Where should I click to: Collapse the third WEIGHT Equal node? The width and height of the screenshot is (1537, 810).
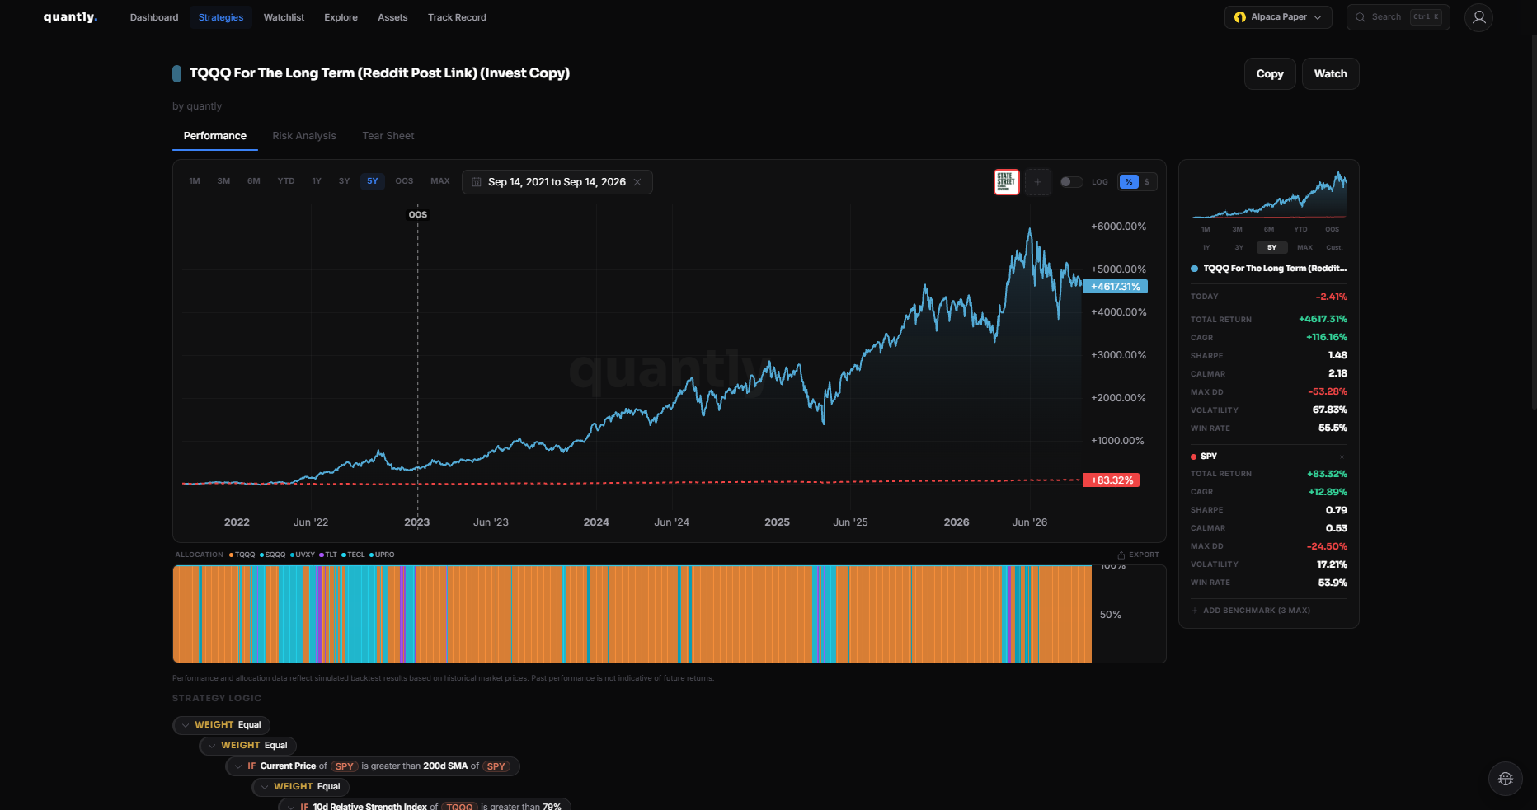coord(265,787)
